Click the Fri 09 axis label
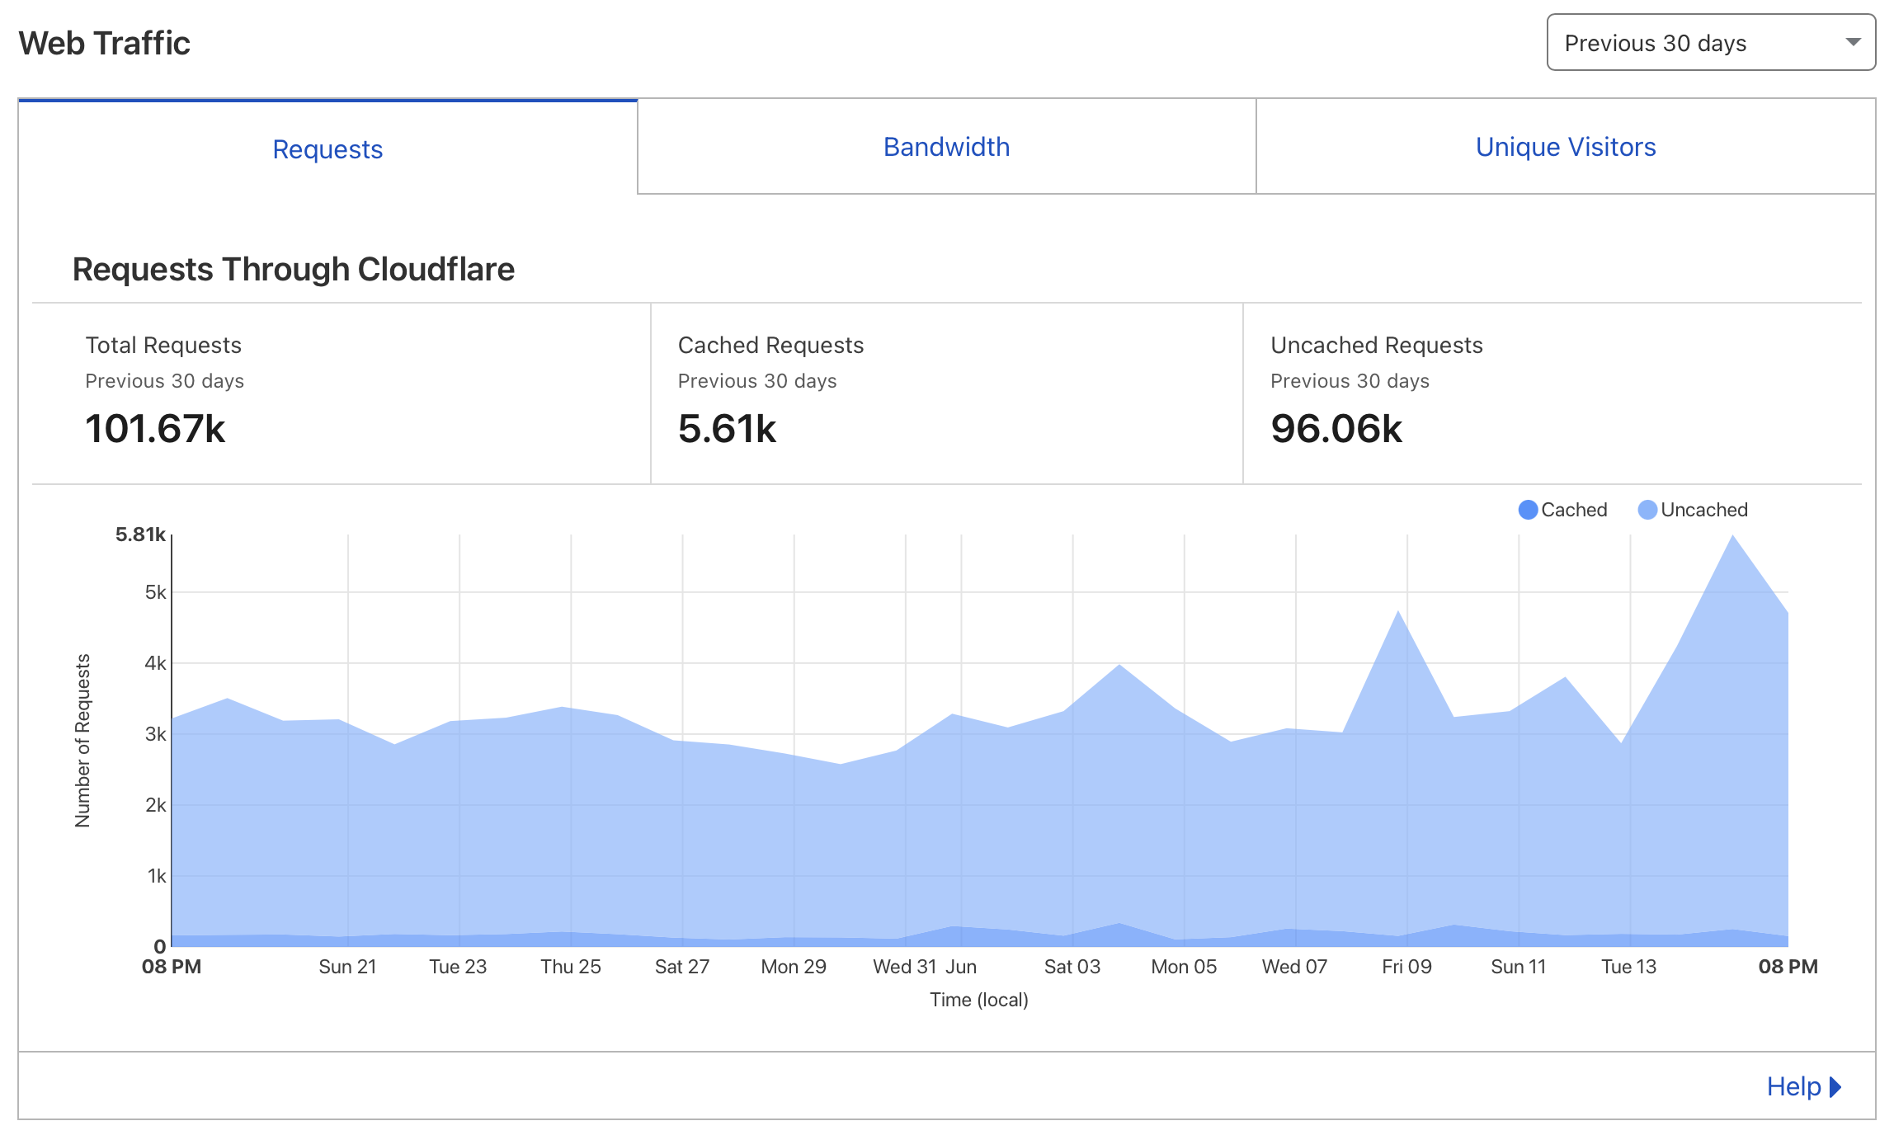The image size is (1894, 1135). pos(1406,967)
